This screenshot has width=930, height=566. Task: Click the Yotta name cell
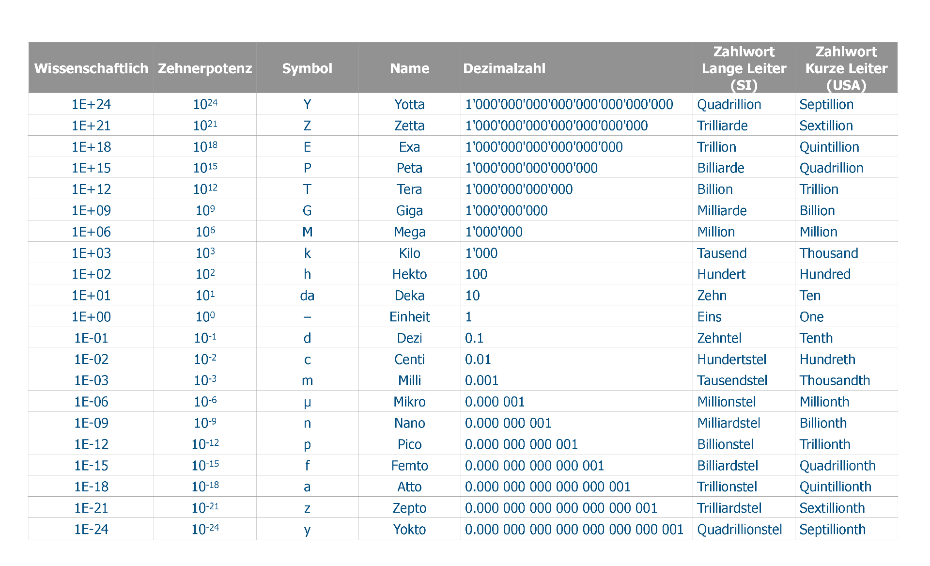click(409, 104)
